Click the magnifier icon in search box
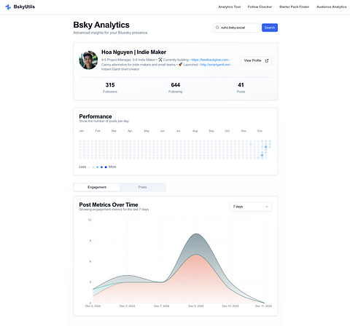Viewport: 350px width, 326px height. 217,28
